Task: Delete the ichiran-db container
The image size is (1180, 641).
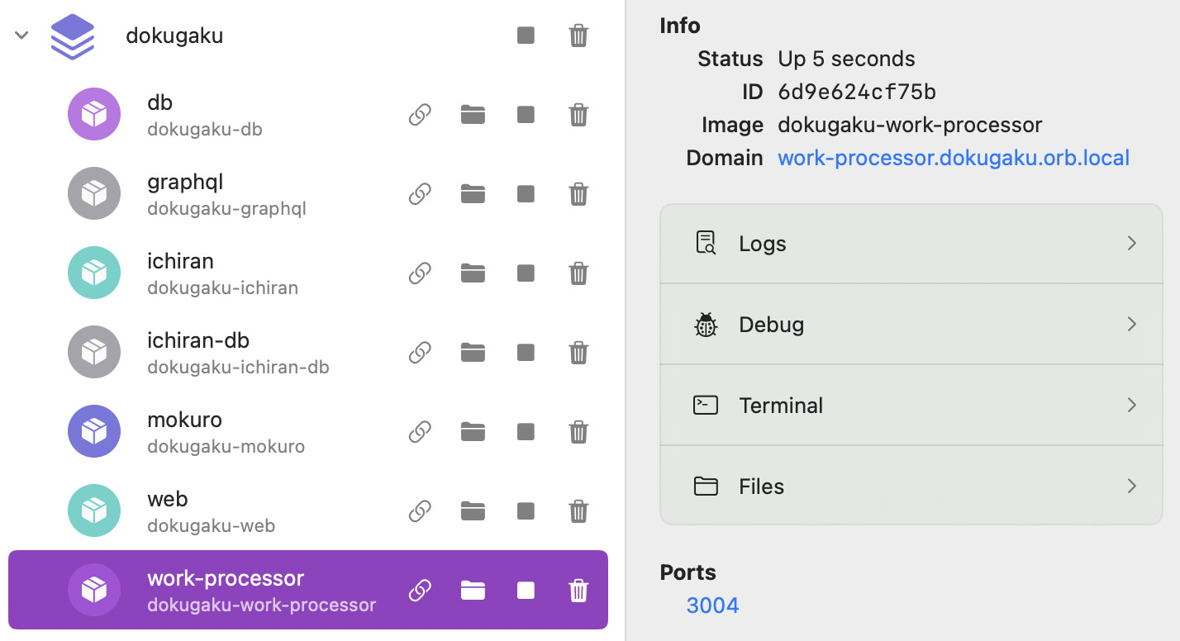Action: coord(578,353)
